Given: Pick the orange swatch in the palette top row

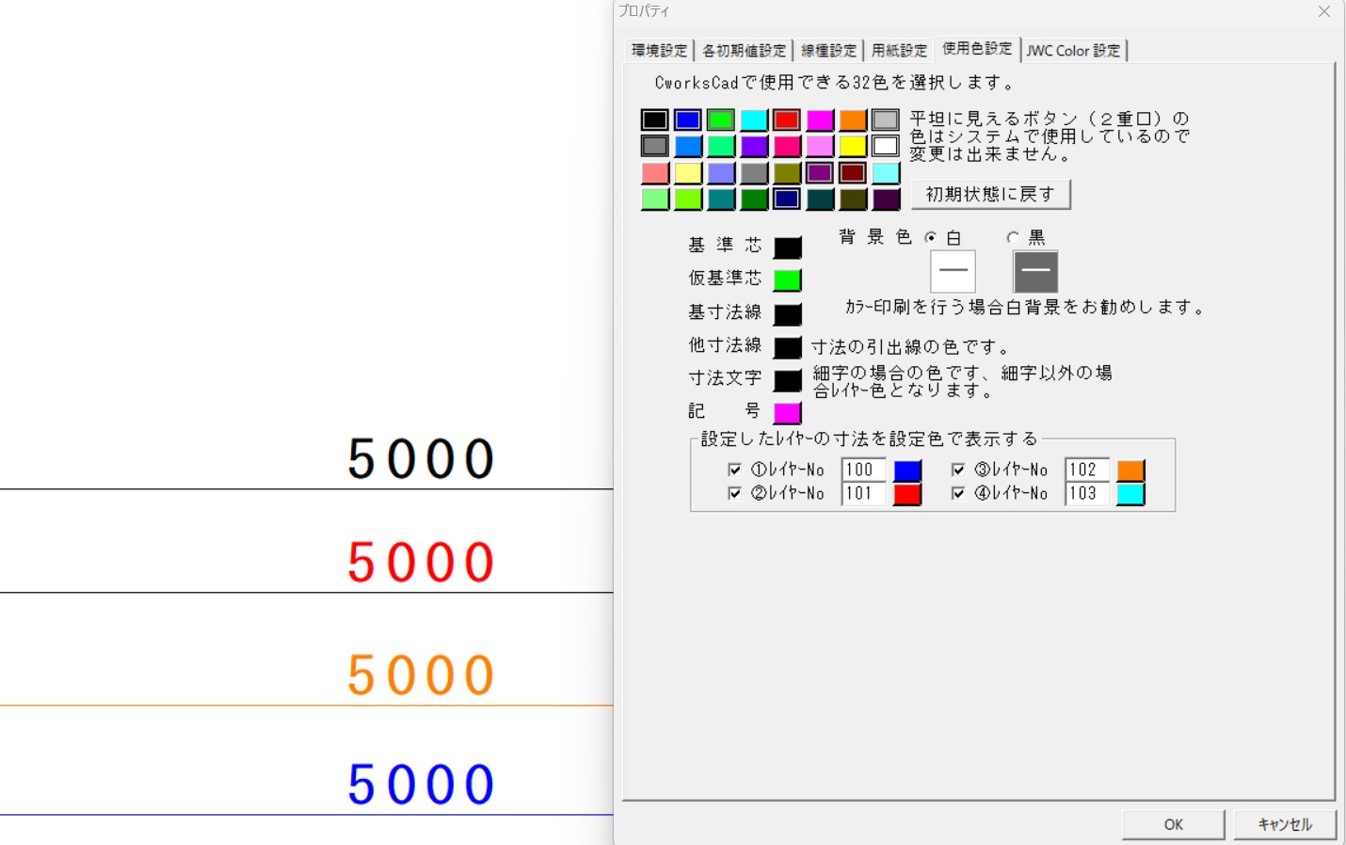Looking at the screenshot, I should pos(853,120).
